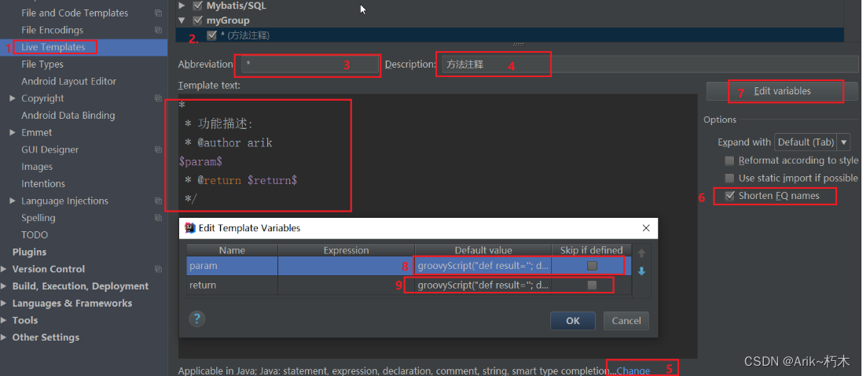Expand the Emmet settings node
The width and height of the screenshot is (863, 376).
tap(13, 132)
